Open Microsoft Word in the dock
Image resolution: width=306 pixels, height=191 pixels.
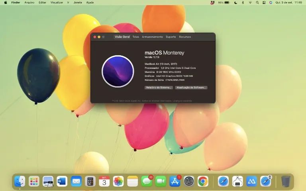point(62,181)
